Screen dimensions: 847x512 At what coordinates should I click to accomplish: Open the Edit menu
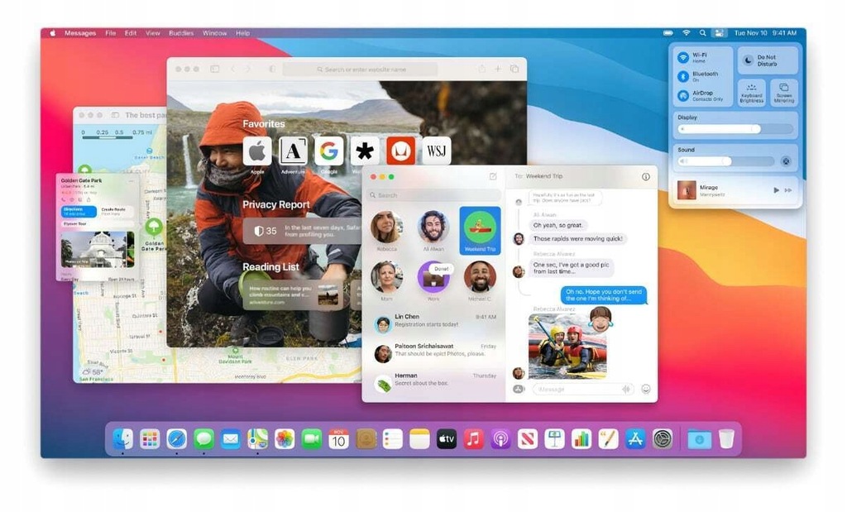pyautogui.click(x=131, y=33)
